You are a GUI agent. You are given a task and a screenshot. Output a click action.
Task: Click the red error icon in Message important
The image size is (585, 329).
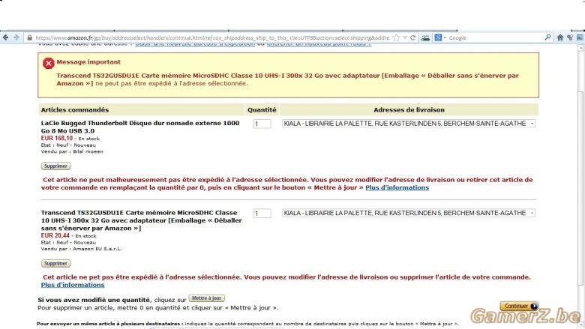[49, 64]
